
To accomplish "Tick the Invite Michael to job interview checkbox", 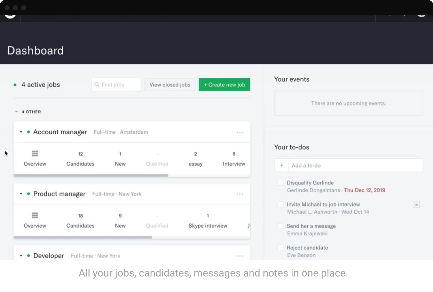I will 280,204.
